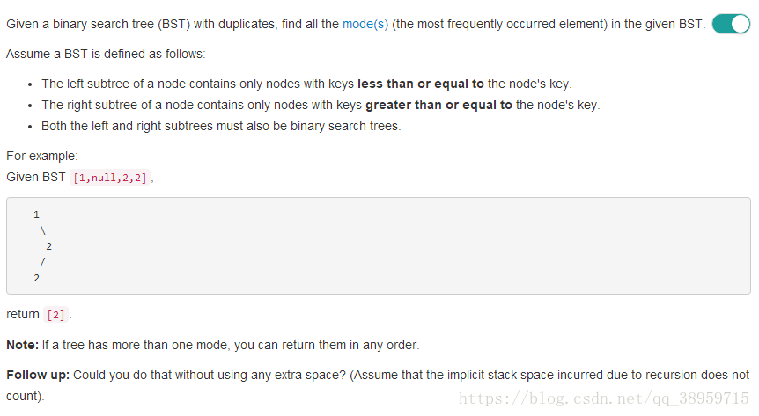759x416 pixels.
Task: Click the inline code [1,null,2,2]
Action: coord(110,178)
